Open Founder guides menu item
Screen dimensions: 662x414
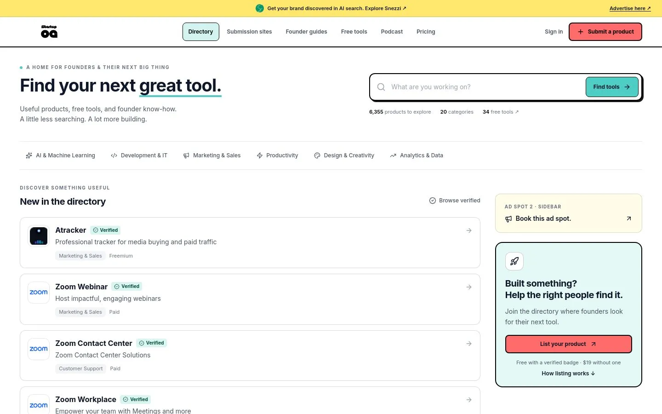(307, 32)
